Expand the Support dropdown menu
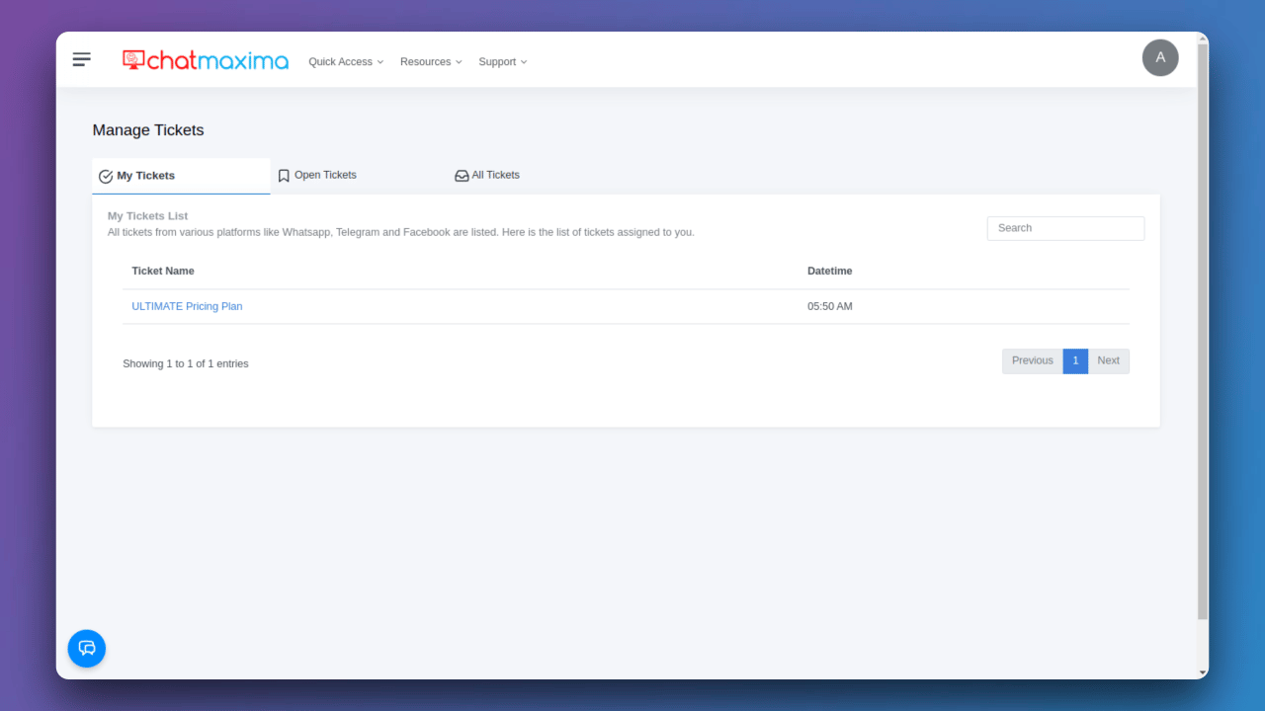This screenshot has height=711, width=1265. coord(503,61)
